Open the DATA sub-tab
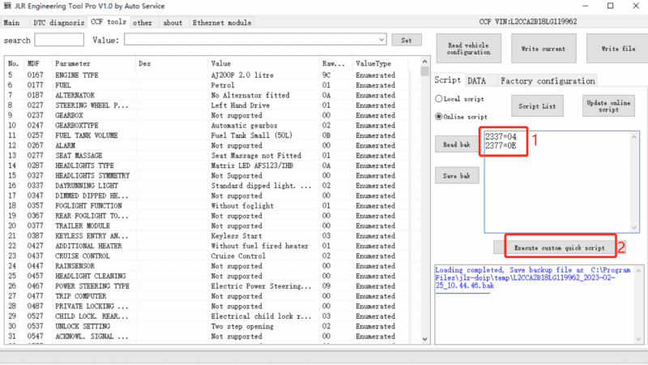The width and height of the screenshot is (648, 365). point(477,81)
